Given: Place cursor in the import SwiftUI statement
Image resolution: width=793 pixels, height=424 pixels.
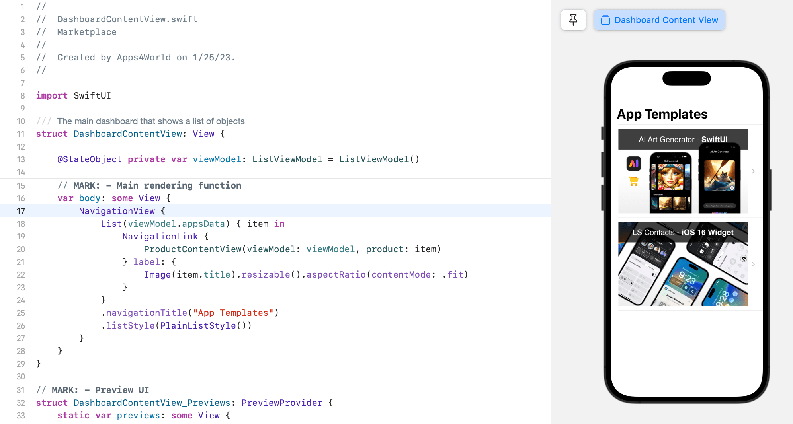Looking at the screenshot, I should coord(74,95).
